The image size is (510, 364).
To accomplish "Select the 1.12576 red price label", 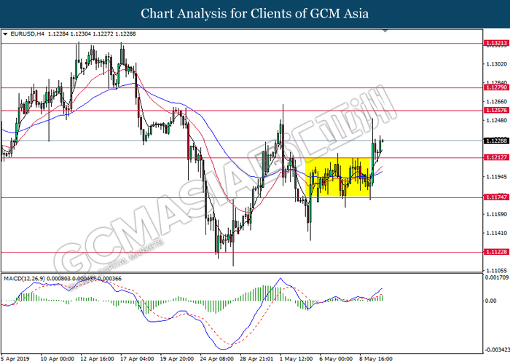I will 496,110.
